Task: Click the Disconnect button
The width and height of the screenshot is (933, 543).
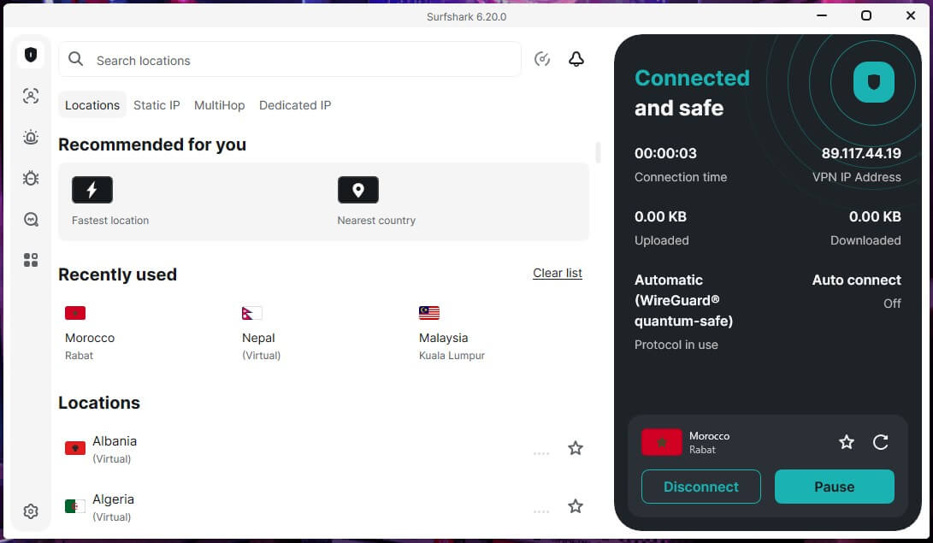Action: pyautogui.click(x=701, y=487)
